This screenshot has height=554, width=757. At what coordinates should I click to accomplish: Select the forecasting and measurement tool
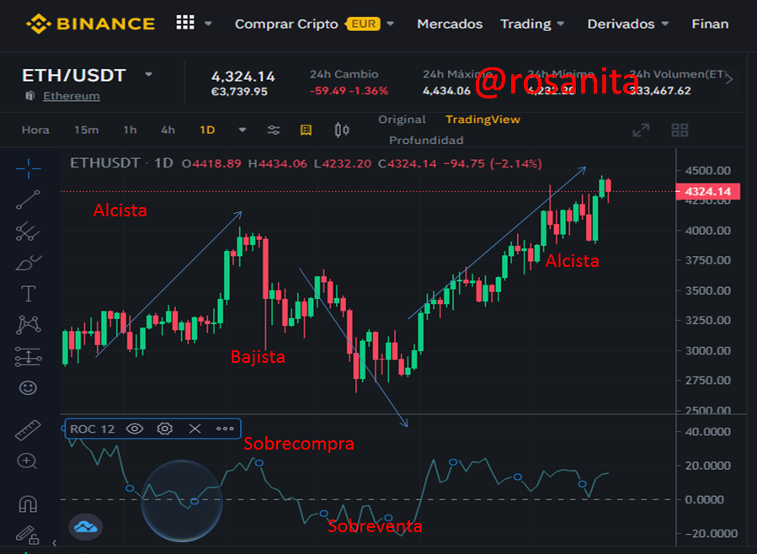[29, 357]
